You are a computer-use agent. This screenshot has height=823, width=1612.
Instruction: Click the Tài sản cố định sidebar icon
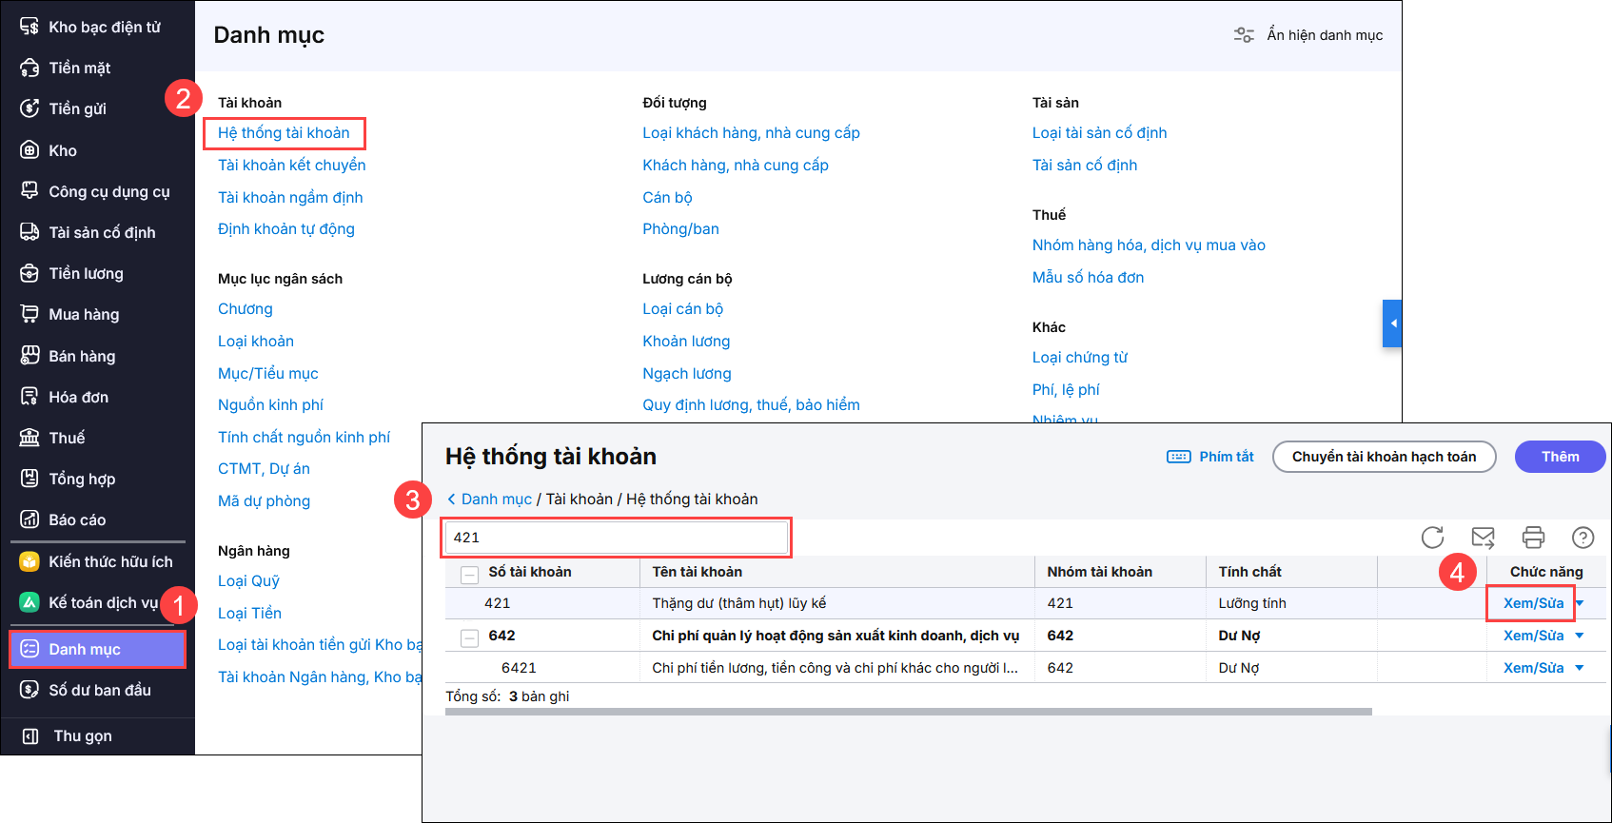click(29, 232)
